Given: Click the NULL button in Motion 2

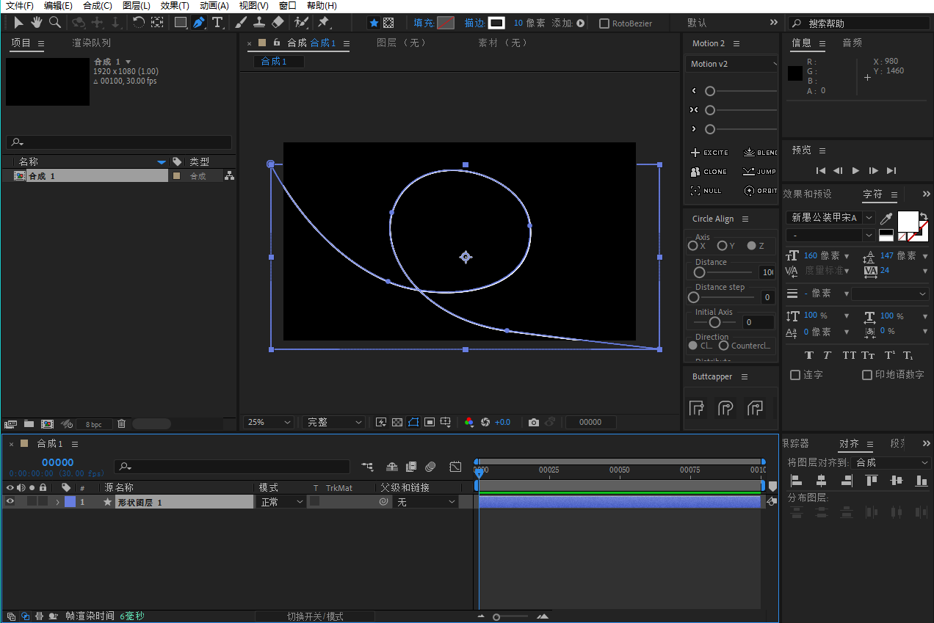Looking at the screenshot, I should click(706, 191).
